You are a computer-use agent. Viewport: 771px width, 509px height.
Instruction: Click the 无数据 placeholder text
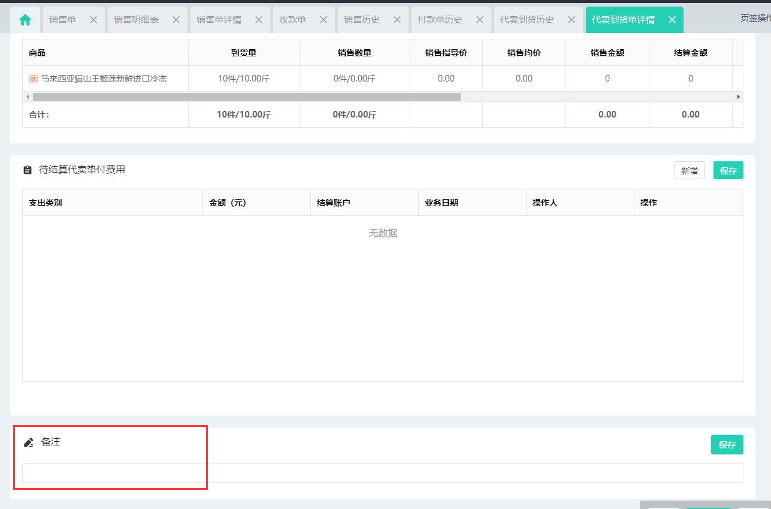pyautogui.click(x=383, y=233)
